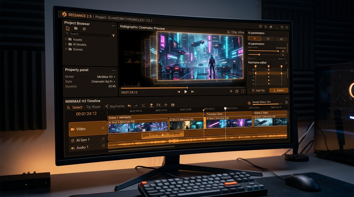354x197 pixels.
Task: Open the Project Browser three-dot menu
Action: [113, 26]
